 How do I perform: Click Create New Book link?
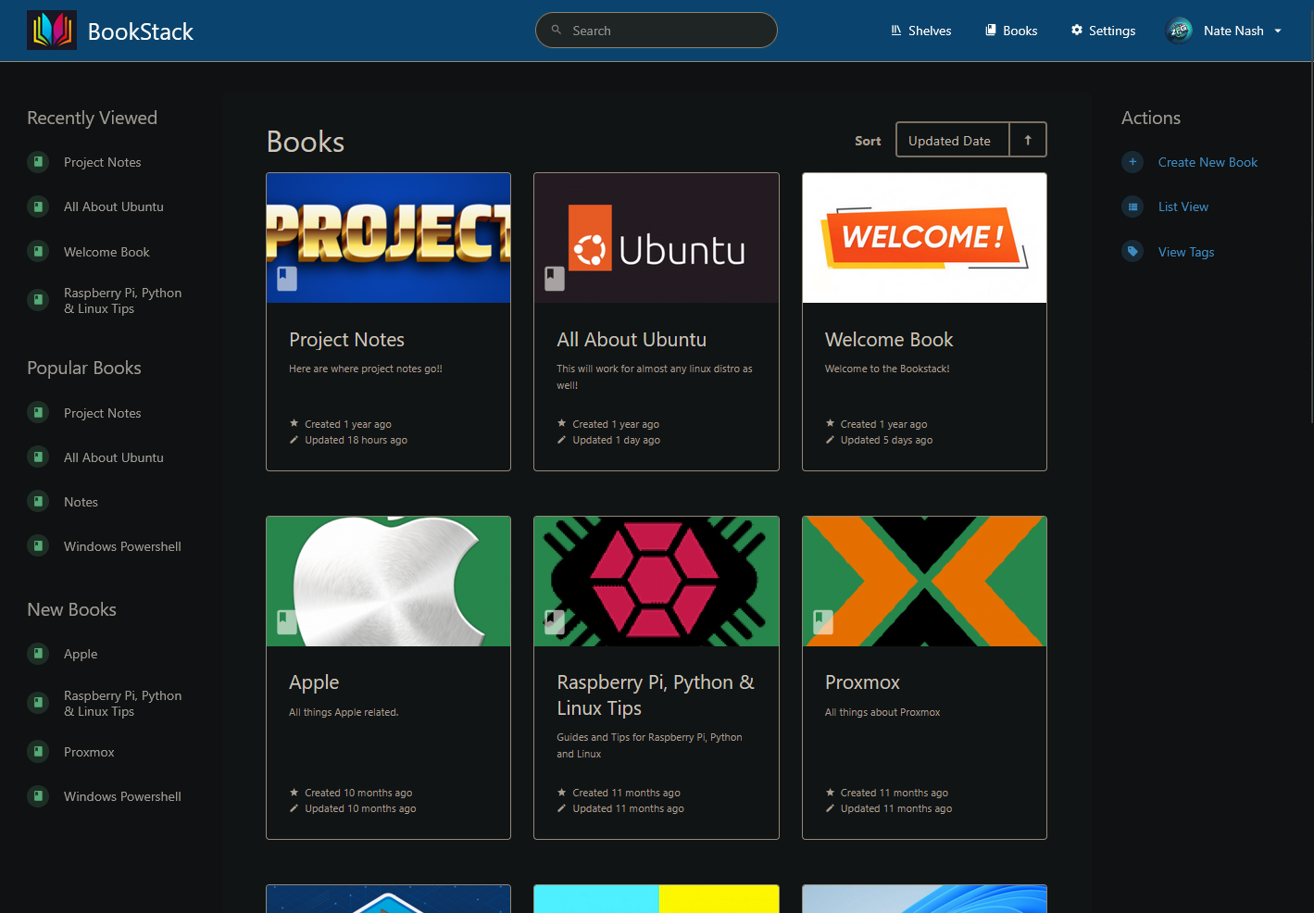click(x=1208, y=162)
